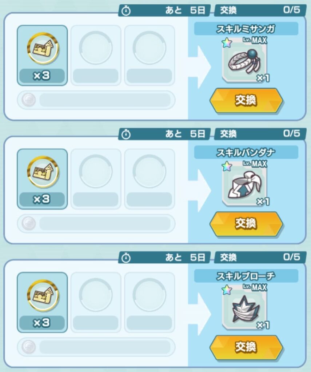Click the orange 交換 button for スキルミサンガ
311x372 pixels.
point(246,100)
